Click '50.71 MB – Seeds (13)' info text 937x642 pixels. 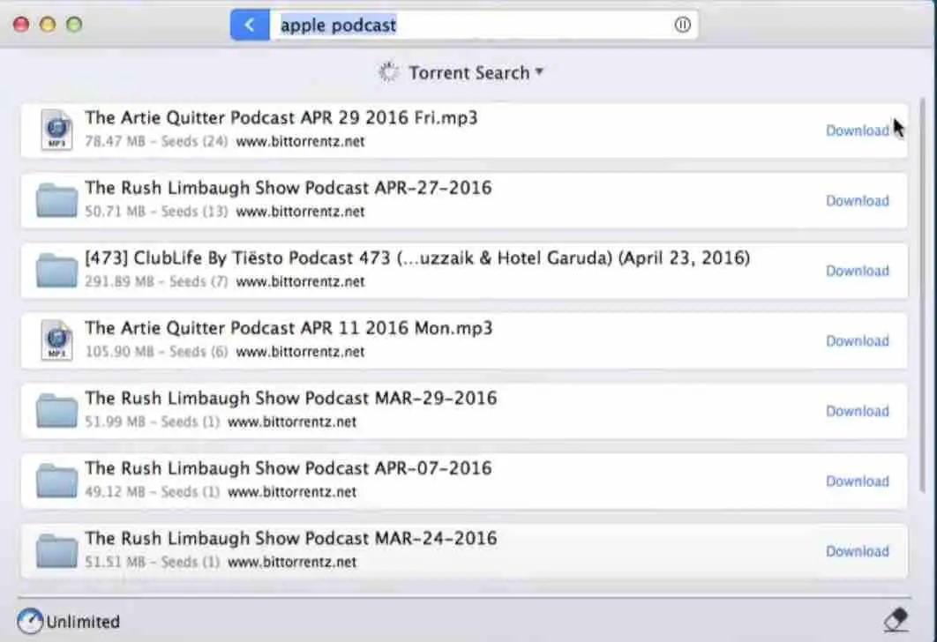(156, 212)
